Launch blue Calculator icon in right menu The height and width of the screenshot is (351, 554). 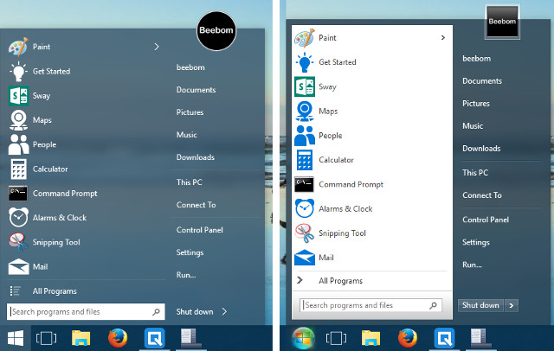[304, 160]
